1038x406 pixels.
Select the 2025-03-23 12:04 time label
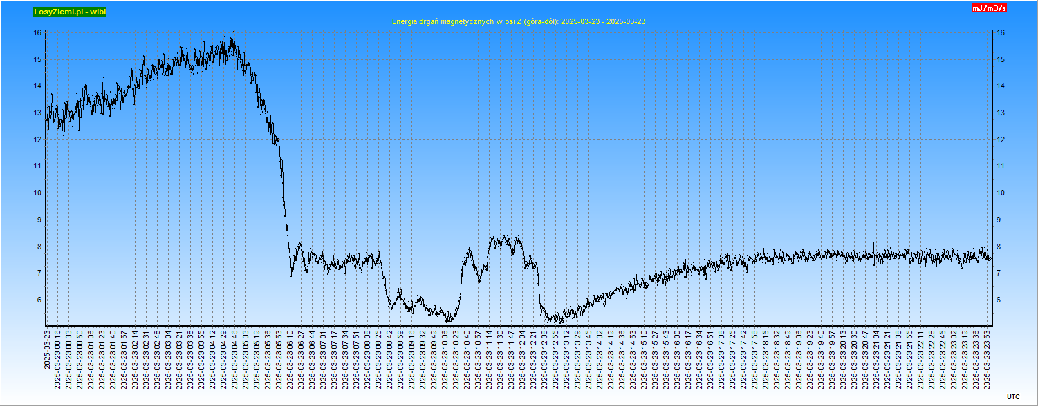(x=523, y=359)
